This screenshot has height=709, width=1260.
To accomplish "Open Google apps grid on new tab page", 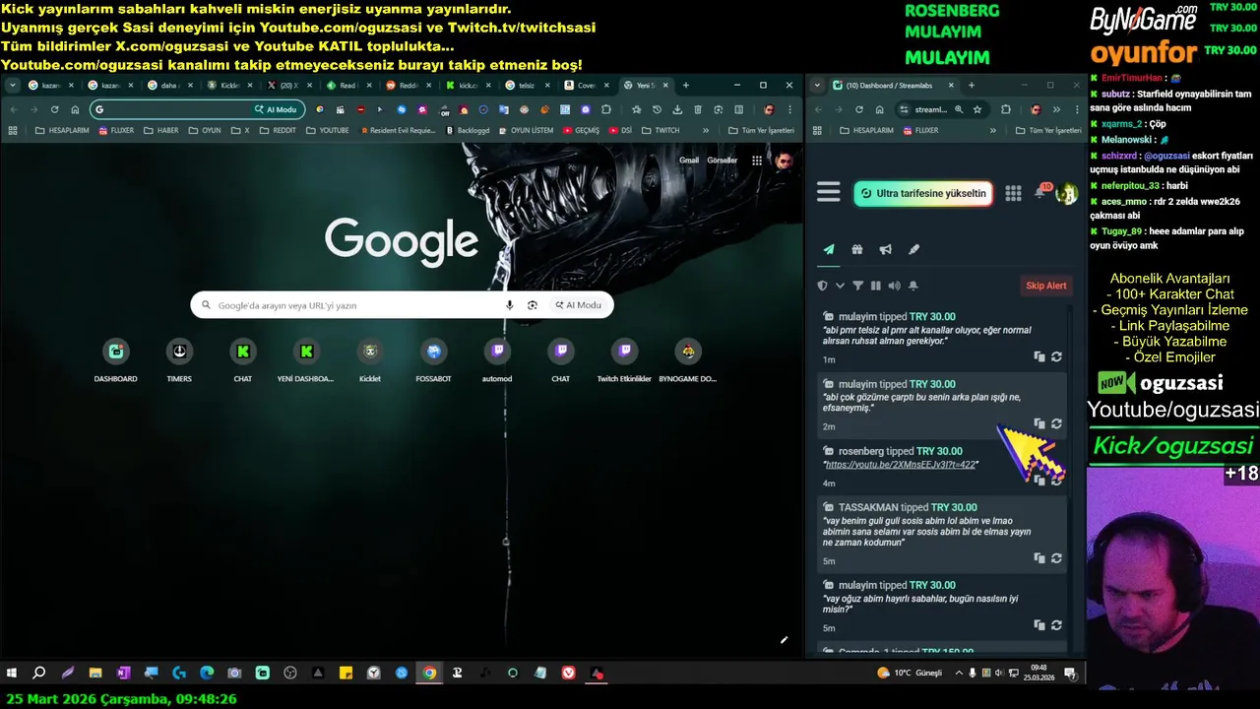I will 757,161.
